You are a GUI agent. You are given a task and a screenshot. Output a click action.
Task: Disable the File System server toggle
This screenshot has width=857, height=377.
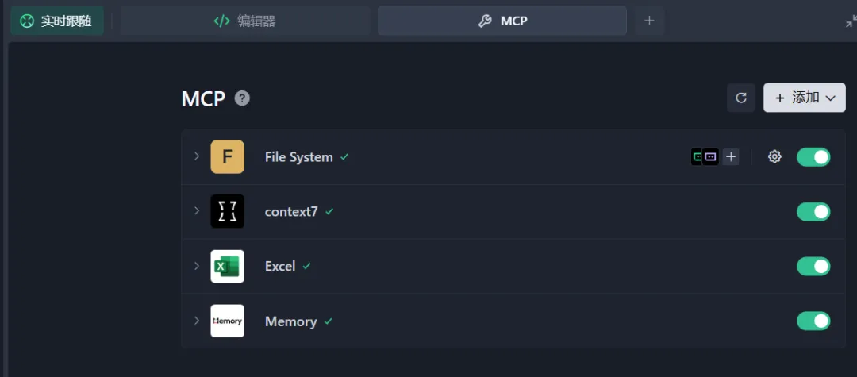click(813, 157)
